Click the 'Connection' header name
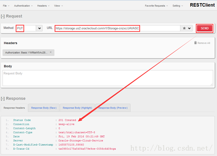This screenshot has width=217, height=156. coord(21,124)
